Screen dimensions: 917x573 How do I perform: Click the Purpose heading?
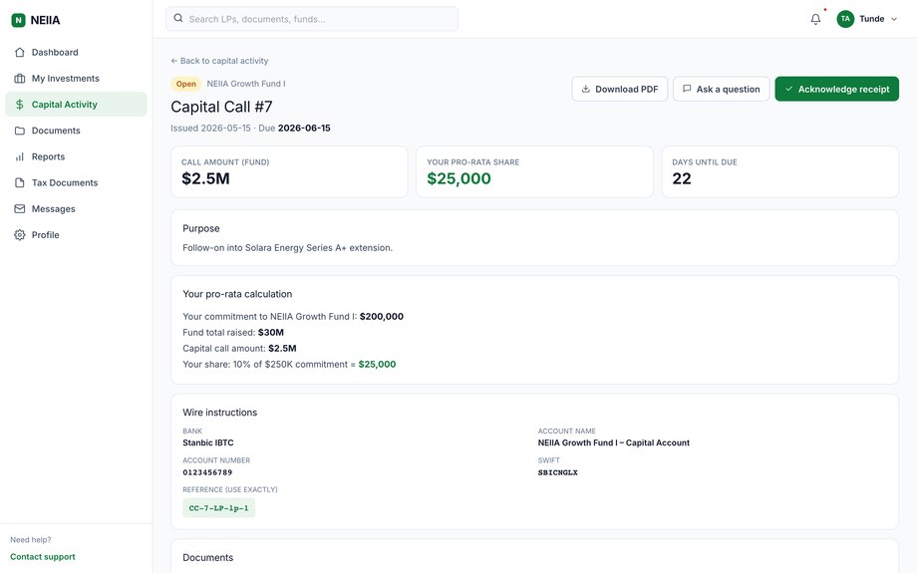(x=201, y=228)
